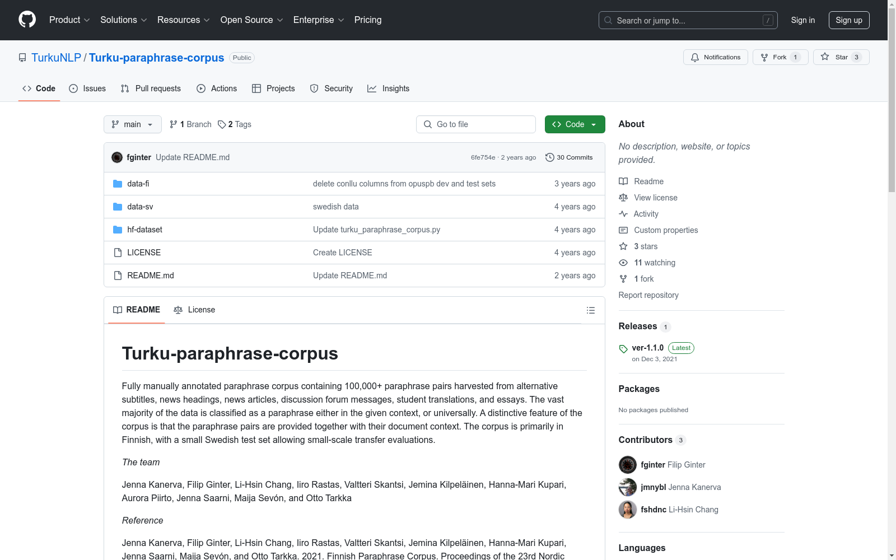Screen dimensions: 896x560
Task: Switch to the Actions tab
Action: (217, 88)
